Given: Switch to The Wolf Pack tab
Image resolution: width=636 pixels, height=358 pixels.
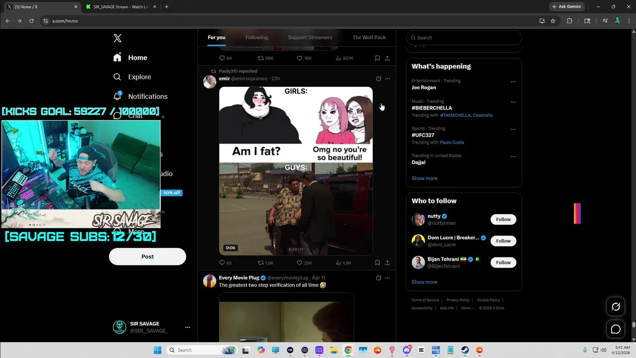Looking at the screenshot, I should point(369,37).
